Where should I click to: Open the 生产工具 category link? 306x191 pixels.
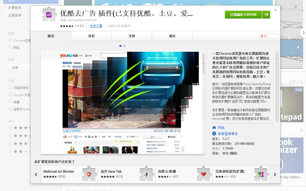pos(96,26)
